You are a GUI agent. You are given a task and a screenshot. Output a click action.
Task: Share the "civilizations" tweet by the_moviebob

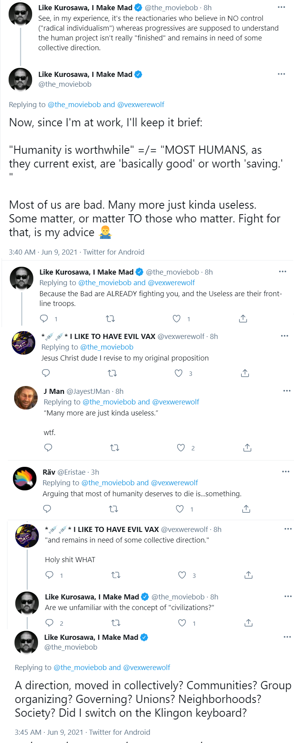pos(249,623)
